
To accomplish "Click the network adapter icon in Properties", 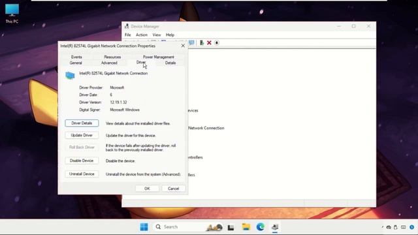I will pyautogui.click(x=70, y=76).
